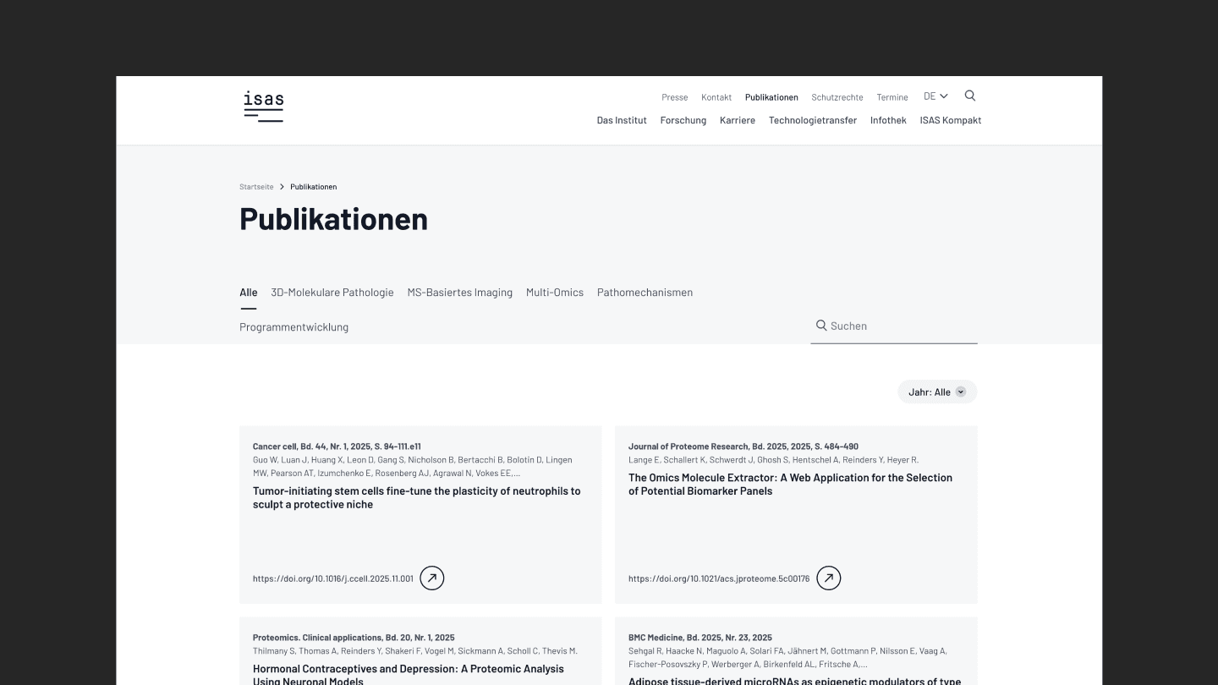Select the Pathomechanismen tab

coord(645,293)
